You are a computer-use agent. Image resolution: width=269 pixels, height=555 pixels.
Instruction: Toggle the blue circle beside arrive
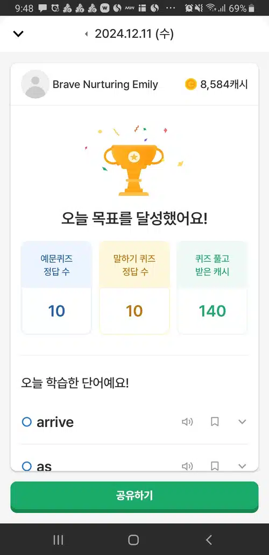27,422
